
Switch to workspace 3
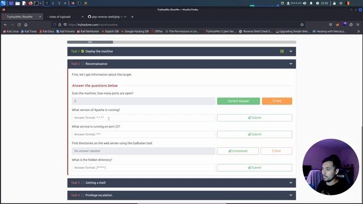click(59, 3)
